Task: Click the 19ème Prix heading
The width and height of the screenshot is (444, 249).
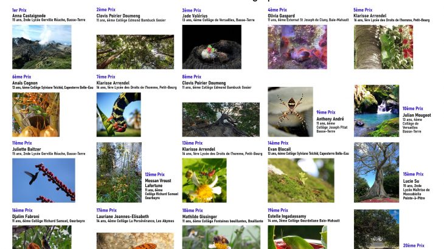Action: point(278,210)
